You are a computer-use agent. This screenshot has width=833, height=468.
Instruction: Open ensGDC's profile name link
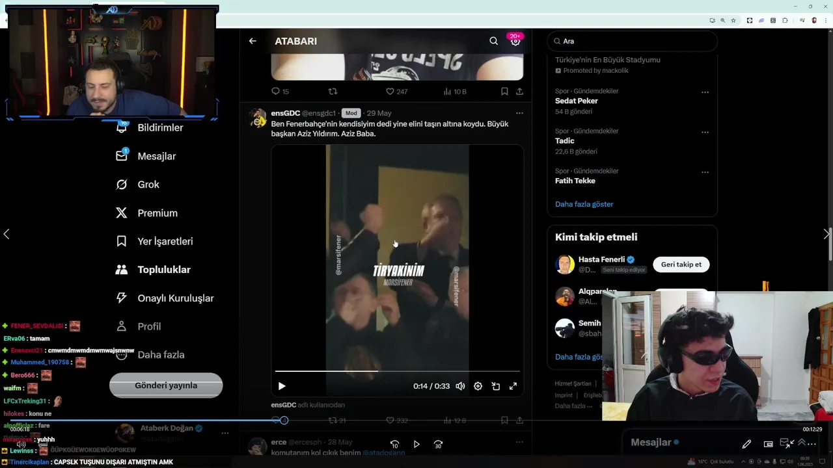coord(285,113)
